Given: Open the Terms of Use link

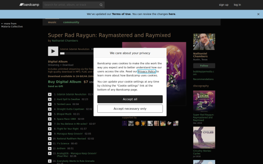Looking at the screenshot, I should (121, 14).
